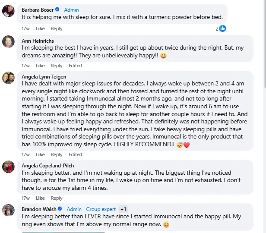Click verified badge next to Brandon Walsh
This screenshot has width=266, height=233.
pos(60,209)
